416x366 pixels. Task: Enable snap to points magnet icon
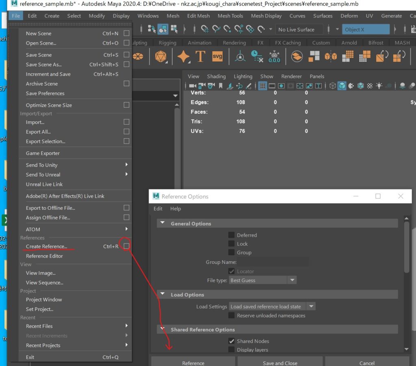point(227,29)
